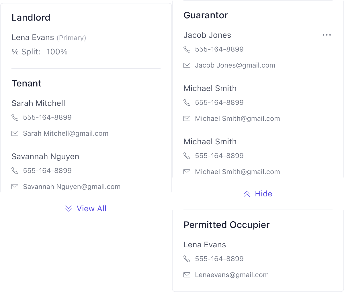
Task: Click phone icon under Savannah Nguyen
Action: (15, 171)
